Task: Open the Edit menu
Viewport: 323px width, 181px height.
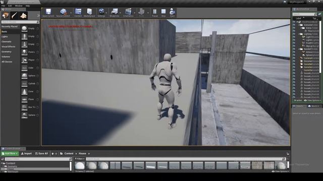Action: click(x=10, y=6)
